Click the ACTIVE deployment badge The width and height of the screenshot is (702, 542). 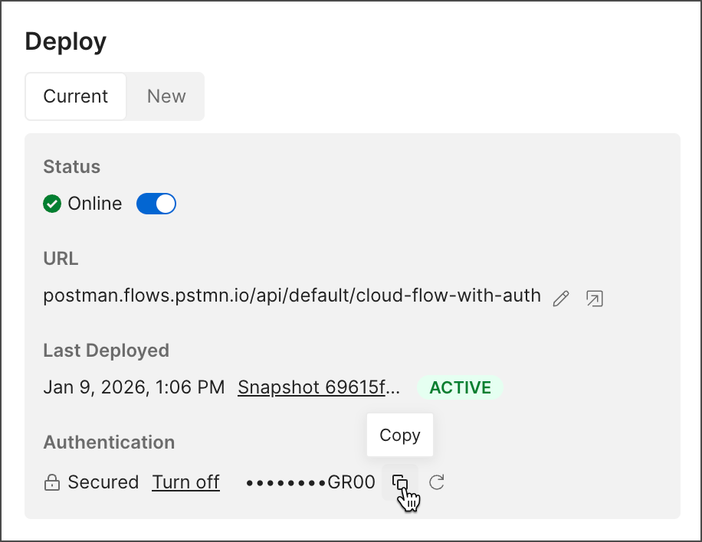(460, 387)
